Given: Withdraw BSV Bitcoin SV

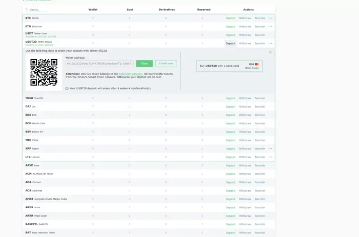Looking at the screenshot, I should click(x=245, y=132).
